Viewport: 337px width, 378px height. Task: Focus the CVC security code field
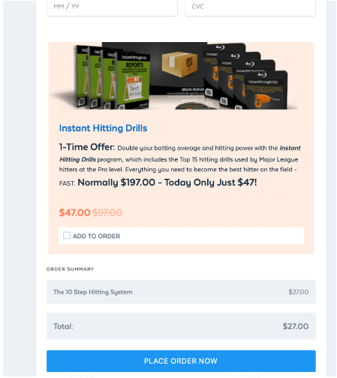pyautogui.click(x=250, y=7)
